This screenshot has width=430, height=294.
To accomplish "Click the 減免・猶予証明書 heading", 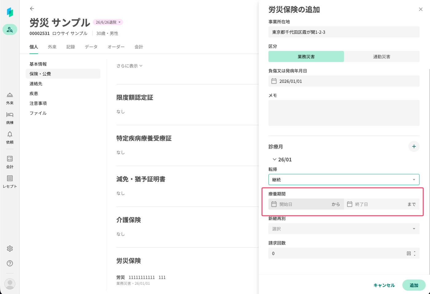I will pos(141,179).
